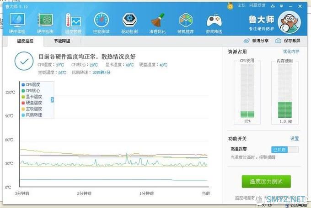Click the download/update icon in title bar

(273, 6)
